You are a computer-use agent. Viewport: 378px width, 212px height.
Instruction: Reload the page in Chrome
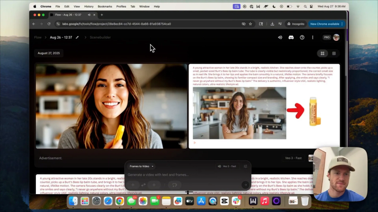point(49,24)
